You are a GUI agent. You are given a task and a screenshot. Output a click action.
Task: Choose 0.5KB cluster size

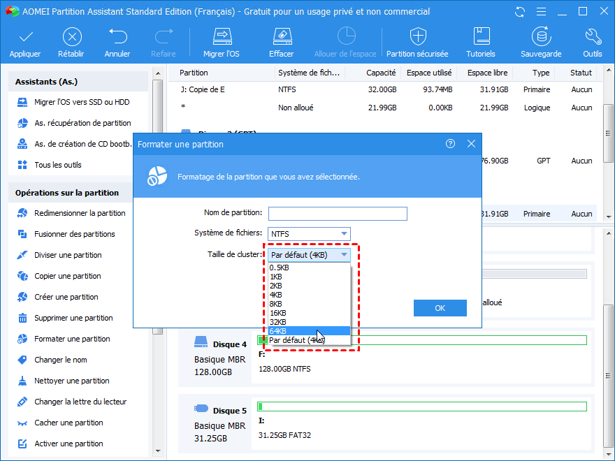(x=309, y=268)
